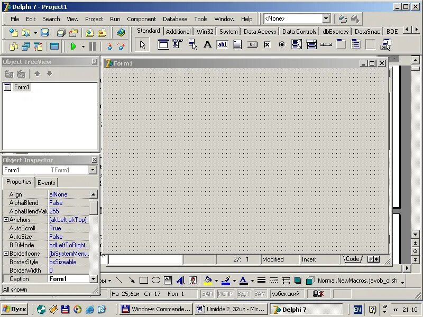Image resolution: width=423 pixels, height=317 pixels.
Task: Open the <None> desktop layout combo box
Action: click(326, 18)
